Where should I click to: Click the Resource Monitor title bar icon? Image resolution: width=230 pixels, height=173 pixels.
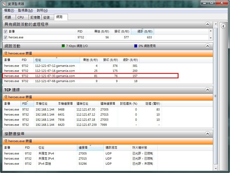(x=4, y=4)
